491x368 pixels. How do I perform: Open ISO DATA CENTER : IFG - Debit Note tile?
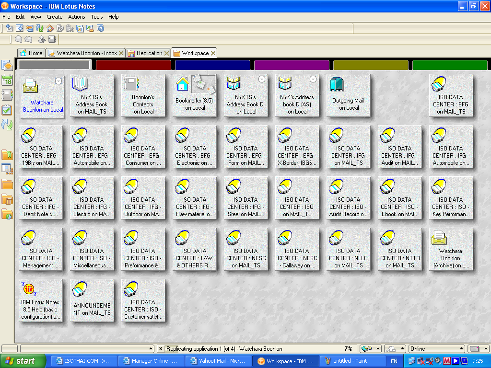point(40,198)
